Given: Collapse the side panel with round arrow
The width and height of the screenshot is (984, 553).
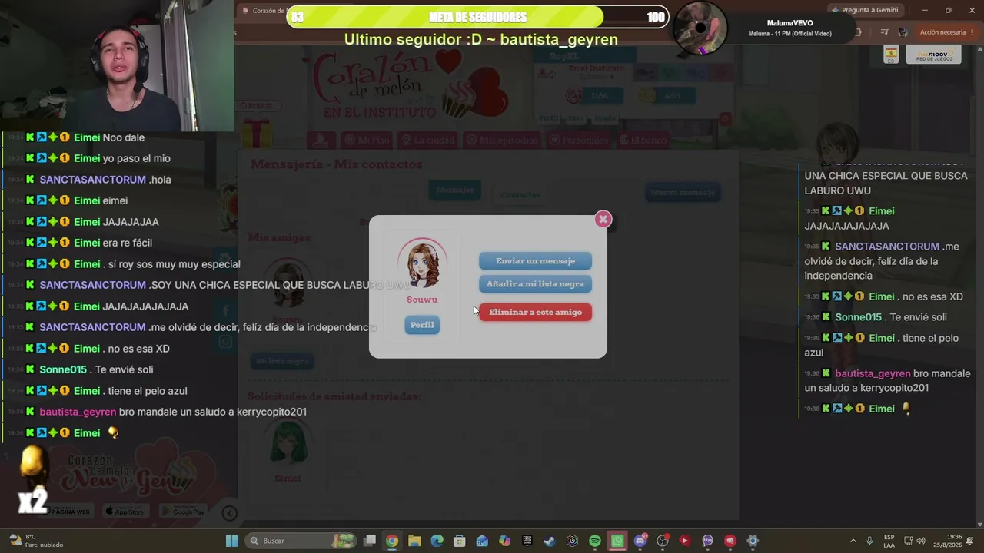Looking at the screenshot, I should click(x=229, y=513).
